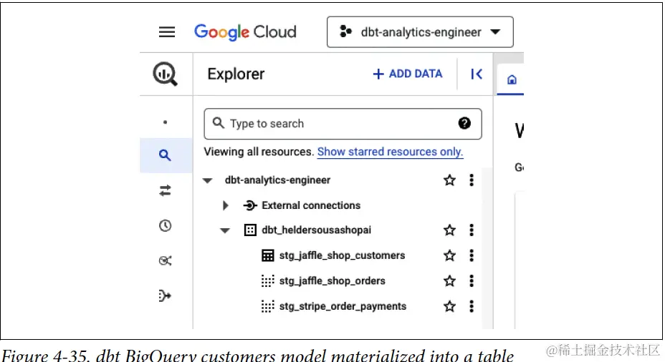Screen dimensions: 665x362
Task: Click the BigQuery logo icon
Action: 166,74
